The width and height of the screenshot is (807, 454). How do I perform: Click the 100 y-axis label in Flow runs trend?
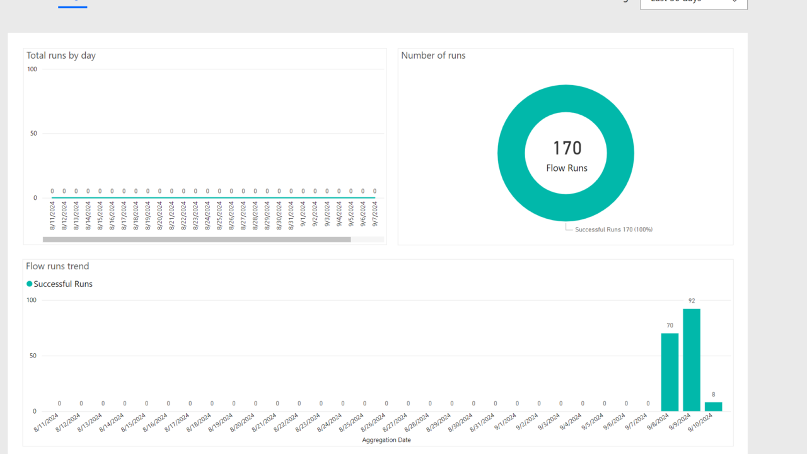point(32,300)
